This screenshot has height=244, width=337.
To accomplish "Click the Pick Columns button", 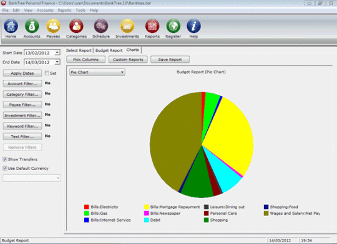I will [x=85, y=59].
